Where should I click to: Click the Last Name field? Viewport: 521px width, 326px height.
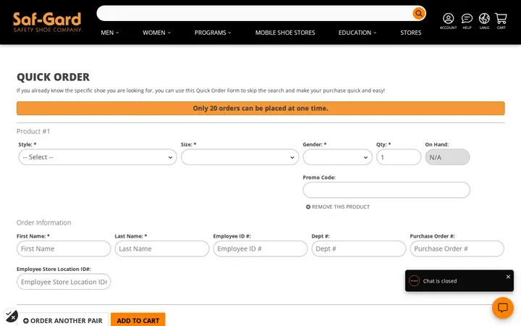coord(162,248)
